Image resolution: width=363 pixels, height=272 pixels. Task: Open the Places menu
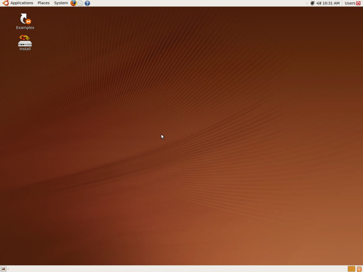[44, 3]
